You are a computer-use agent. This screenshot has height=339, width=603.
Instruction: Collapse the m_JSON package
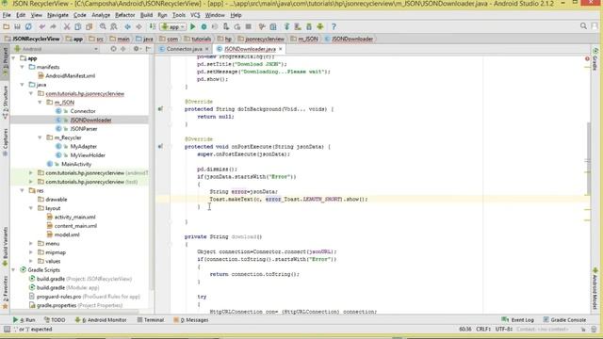click(x=40, y=103)
